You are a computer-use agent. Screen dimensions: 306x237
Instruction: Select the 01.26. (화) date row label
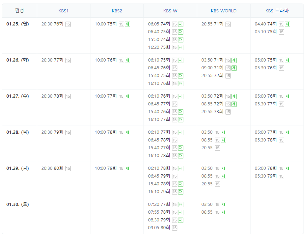click(18, 60)
